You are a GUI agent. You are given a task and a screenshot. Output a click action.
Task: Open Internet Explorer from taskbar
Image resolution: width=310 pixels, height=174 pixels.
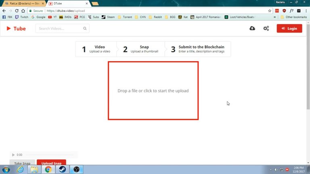pos(20,170)
